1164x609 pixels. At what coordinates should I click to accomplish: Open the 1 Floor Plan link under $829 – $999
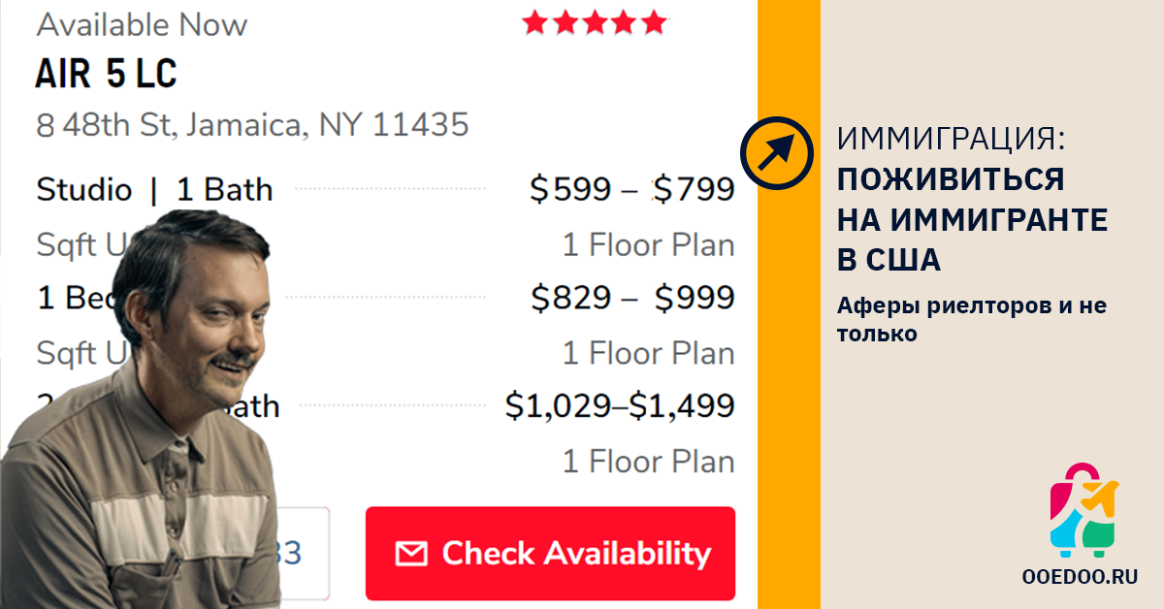click(648, 354)
